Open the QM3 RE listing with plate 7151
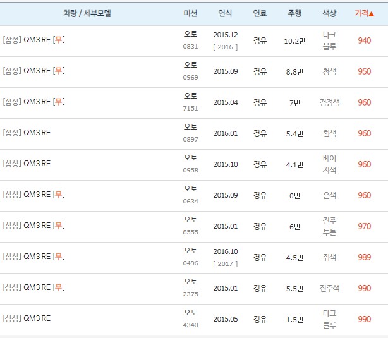 pyautogui.click(x=34, y=102)
